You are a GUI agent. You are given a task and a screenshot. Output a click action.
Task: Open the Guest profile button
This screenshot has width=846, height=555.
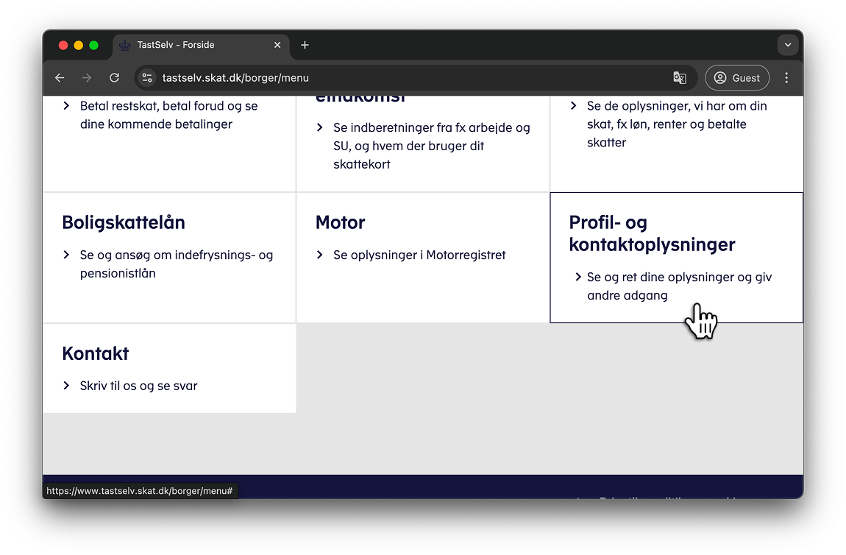click(736, 78)
